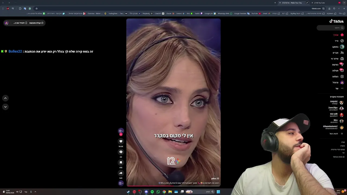Open the profile avatar at top left

point(7,23)
